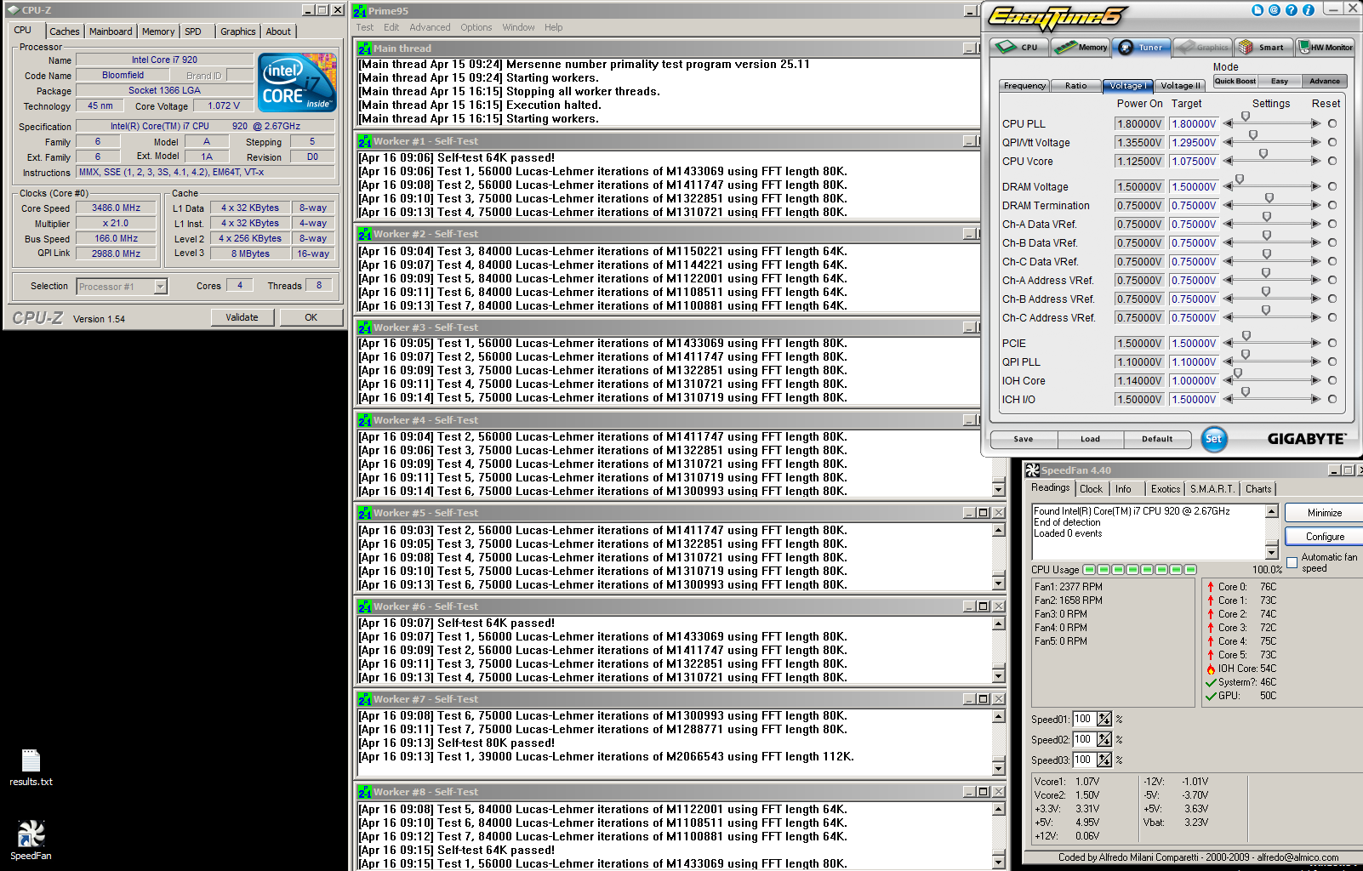Open the HW Monitor tab in EasyTune6
The image size is (1363, 871).
tap(1325, 47)
